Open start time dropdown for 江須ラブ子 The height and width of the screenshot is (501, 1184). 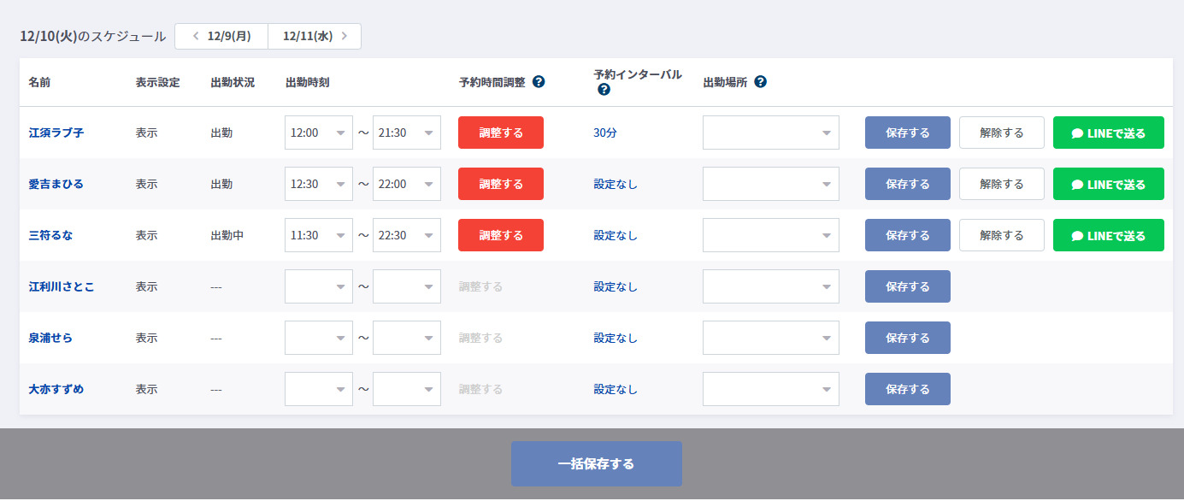click(318, 133)
